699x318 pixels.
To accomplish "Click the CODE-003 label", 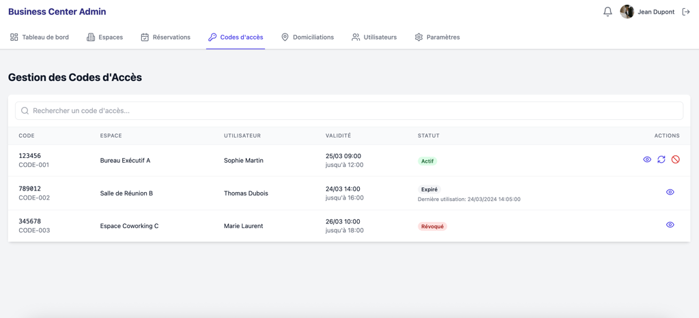I will coord(34,230).
